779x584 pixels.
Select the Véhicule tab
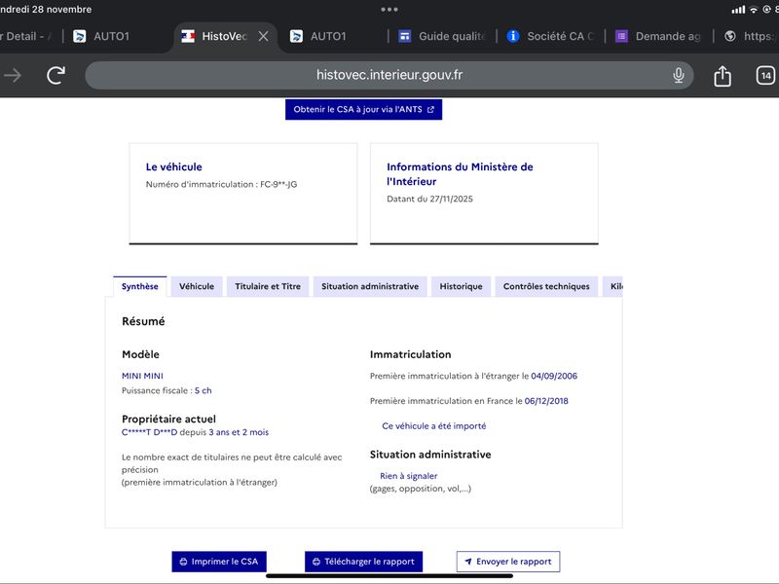click(197, 286)
